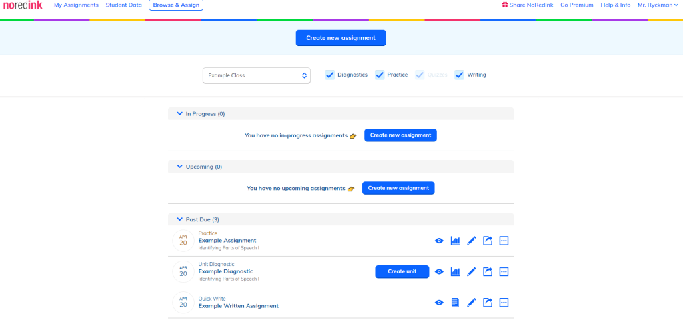Screen dimensions: 683x334
Task: View document report for Example Written Assignment
Action: tap(456, 303)
